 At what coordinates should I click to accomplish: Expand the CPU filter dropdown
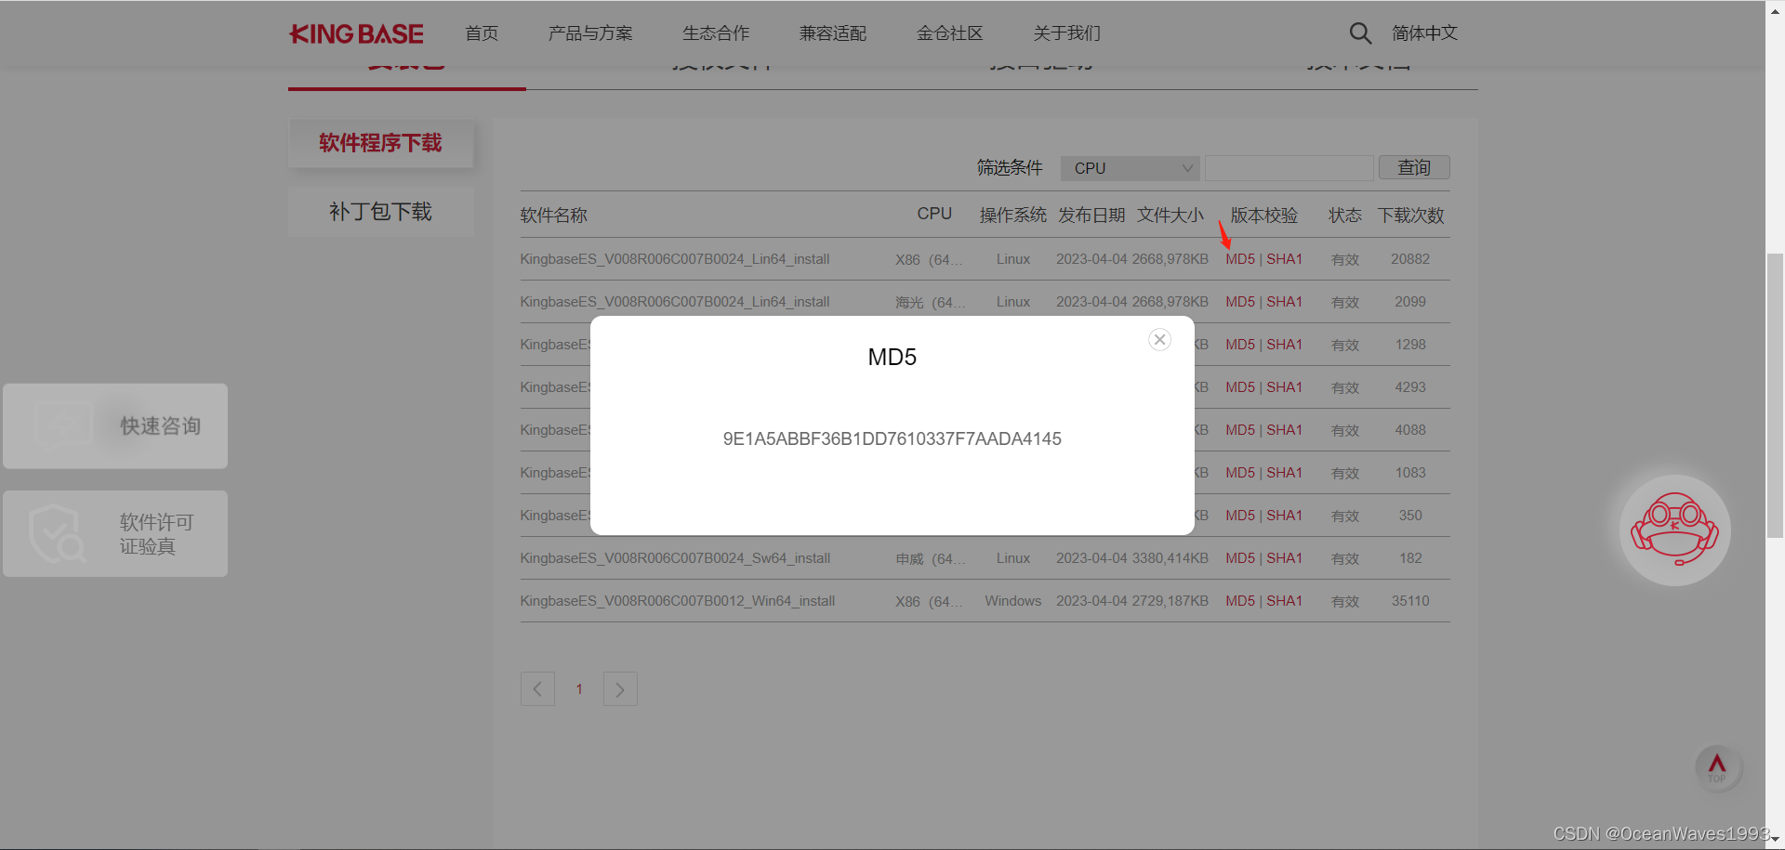[1130, 168]
